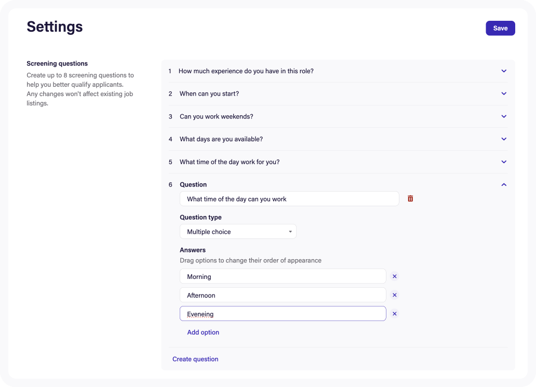Remove the Eveneing answer with its X icon
The image size is (536, 387).
coord(395,313)
